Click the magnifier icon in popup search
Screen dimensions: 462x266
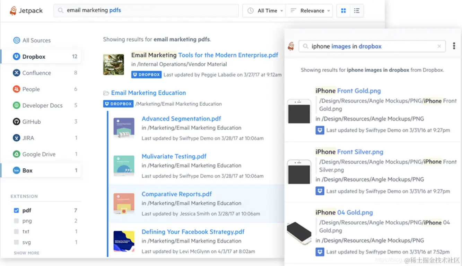[305, 46]
